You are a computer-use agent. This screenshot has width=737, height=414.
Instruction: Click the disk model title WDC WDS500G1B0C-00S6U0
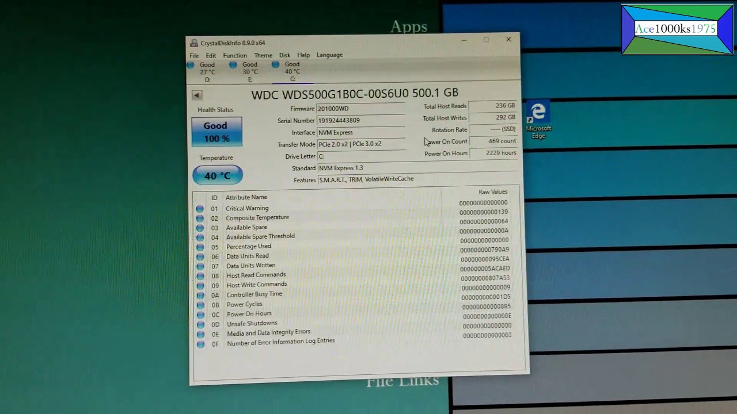(x=330, y=94)
